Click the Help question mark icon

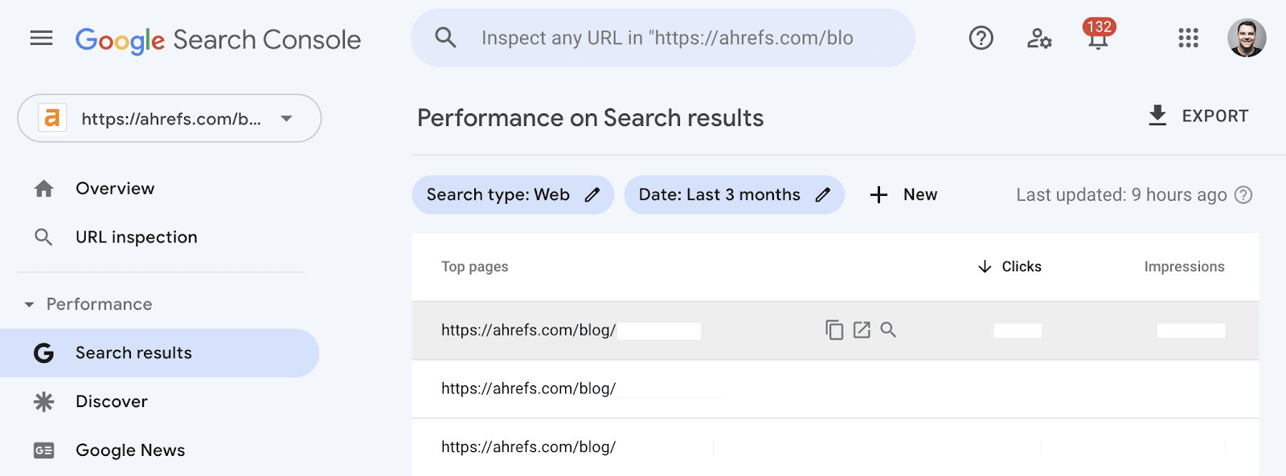click(981, 38)
